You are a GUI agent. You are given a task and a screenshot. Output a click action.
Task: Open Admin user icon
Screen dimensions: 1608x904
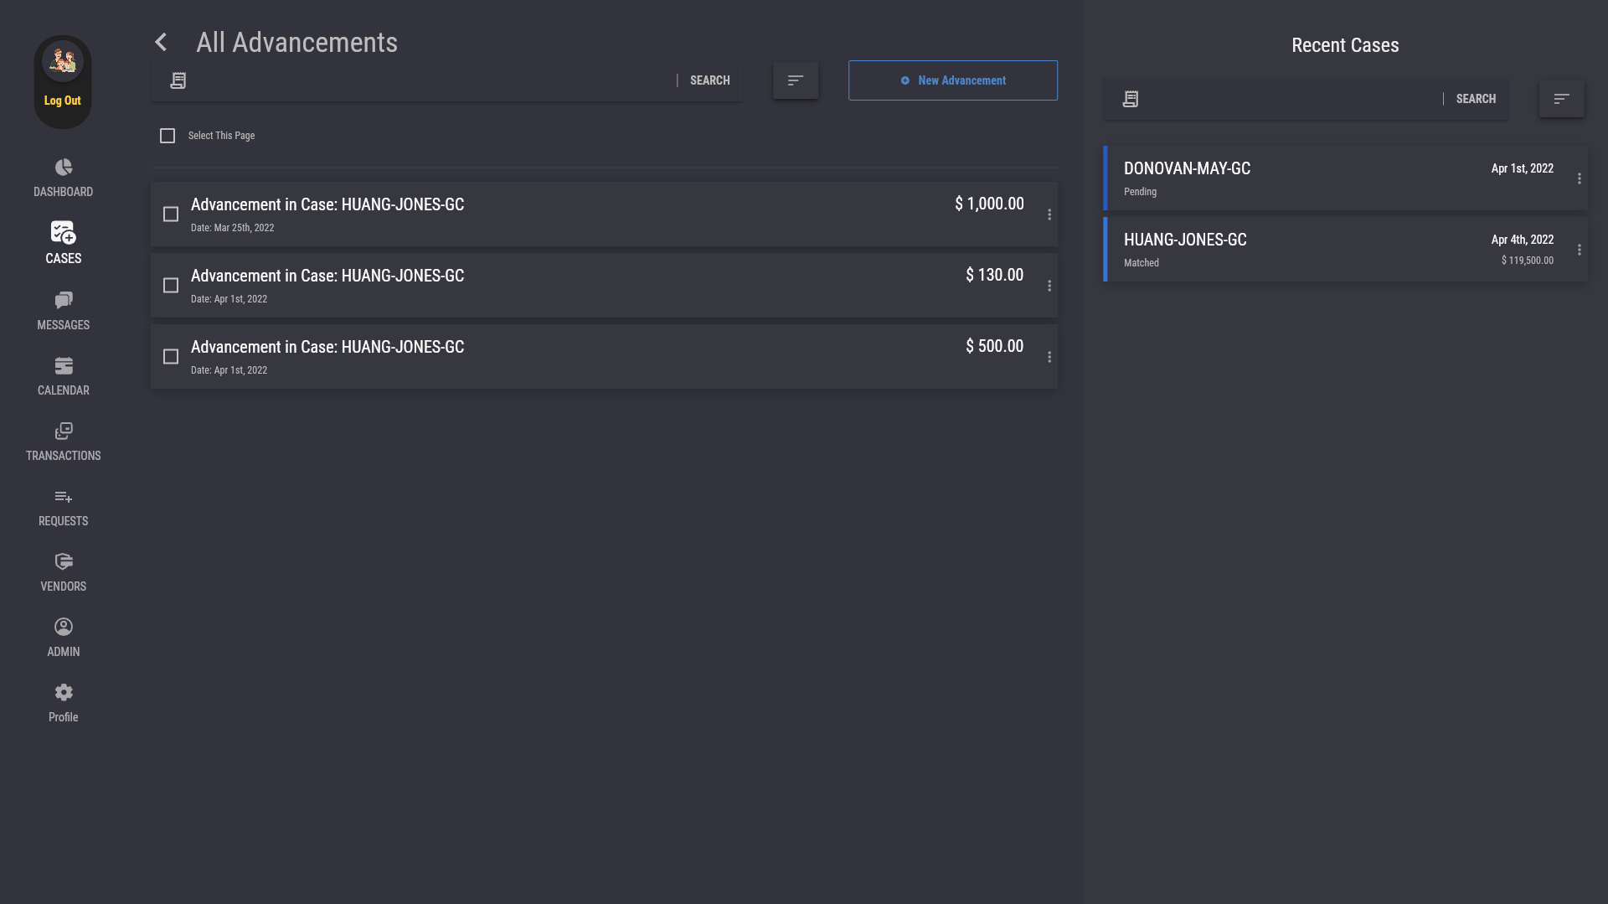click(x=64, y=628)
